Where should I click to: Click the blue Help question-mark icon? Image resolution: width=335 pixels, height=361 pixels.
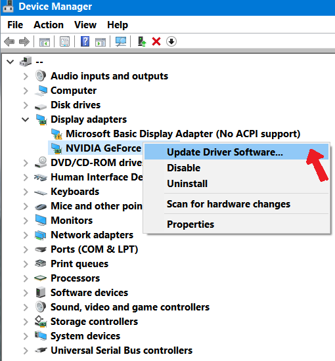(85, 41)
